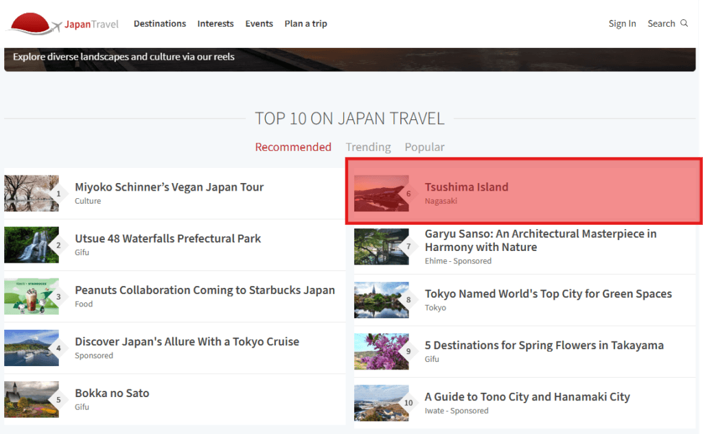Open the Bokka no Sato article

[x=112, y=393]
